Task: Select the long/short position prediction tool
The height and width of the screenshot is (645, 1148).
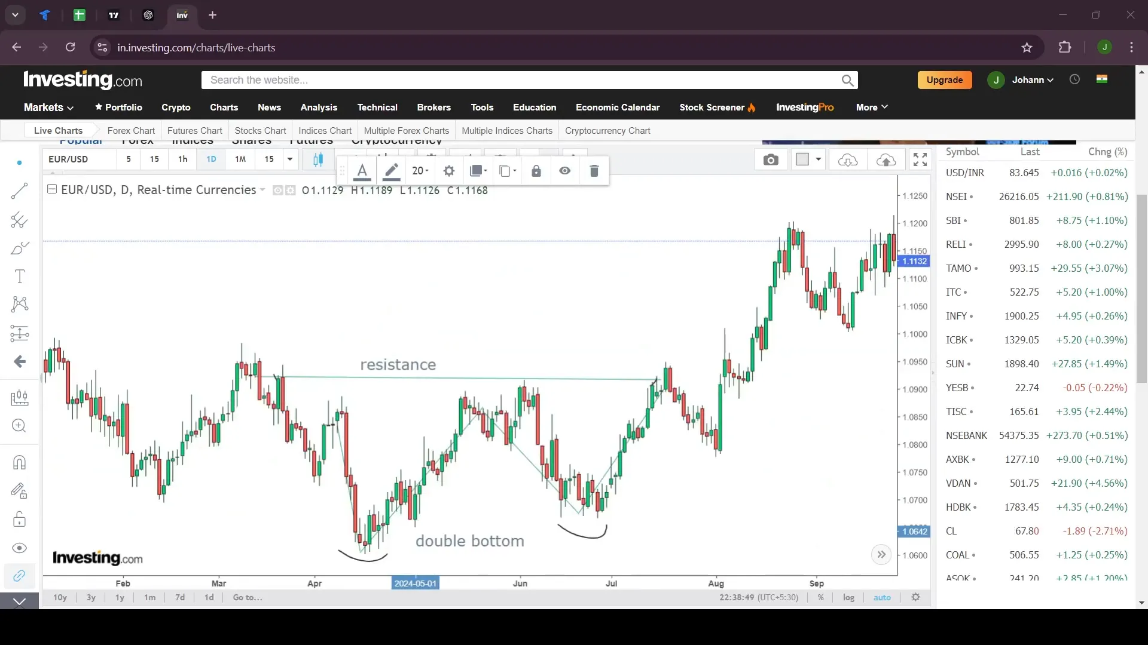Action: 19,333
